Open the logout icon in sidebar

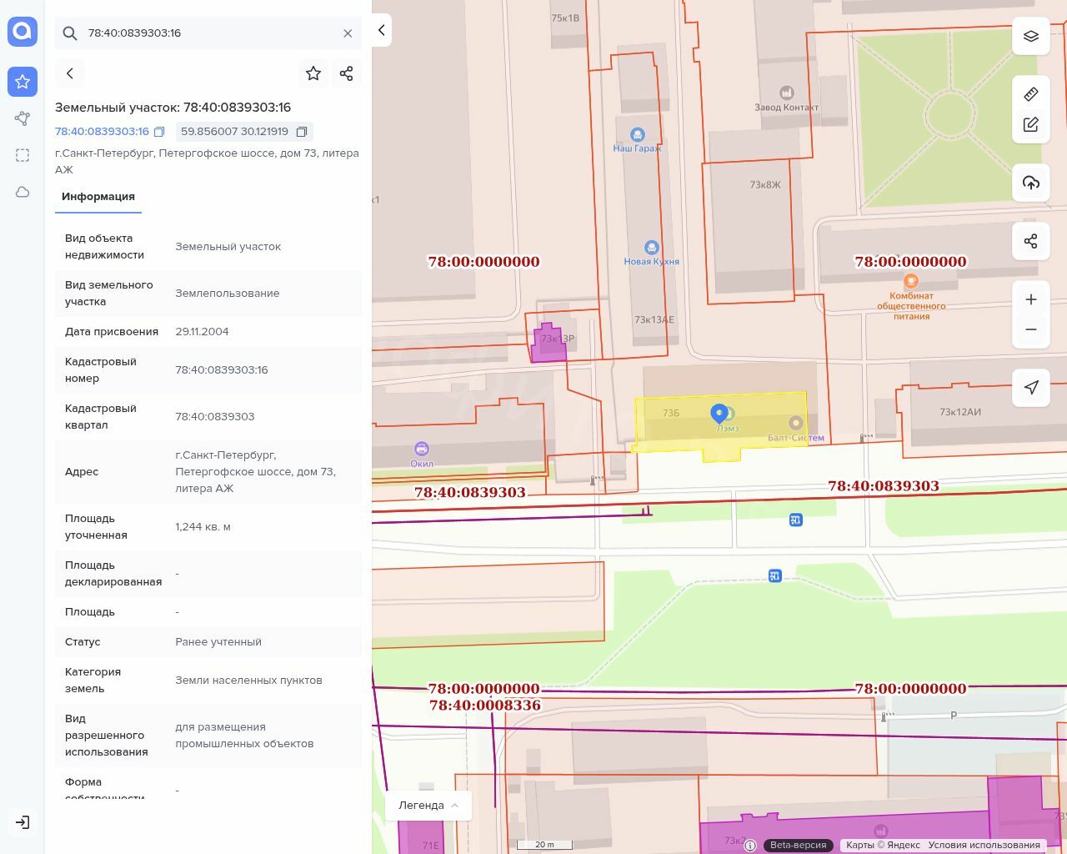tap(23, 822)
